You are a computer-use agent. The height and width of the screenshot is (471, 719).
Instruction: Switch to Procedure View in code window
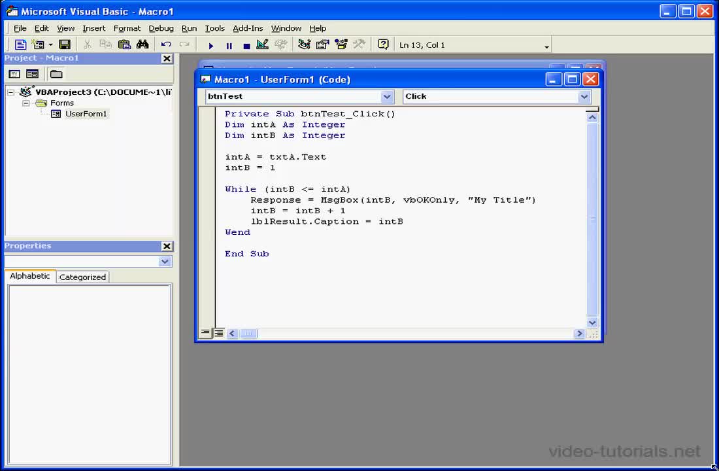pyautogui.click(x=205, y=333)
